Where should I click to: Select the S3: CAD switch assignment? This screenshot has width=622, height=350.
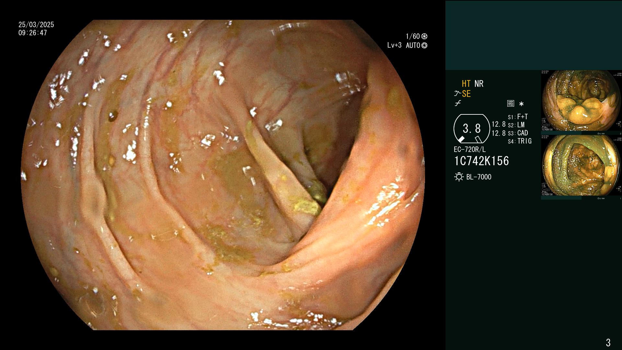pyautogui.click(x=518, y=133)
